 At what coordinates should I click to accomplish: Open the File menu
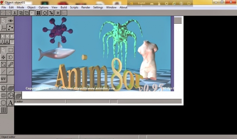coord(4,7)
